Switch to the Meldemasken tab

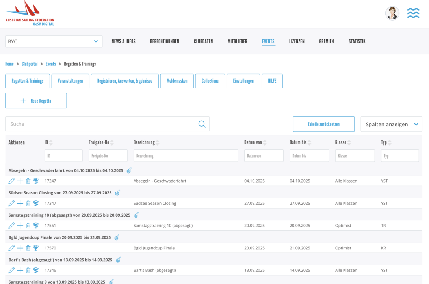tap(177, 81)
